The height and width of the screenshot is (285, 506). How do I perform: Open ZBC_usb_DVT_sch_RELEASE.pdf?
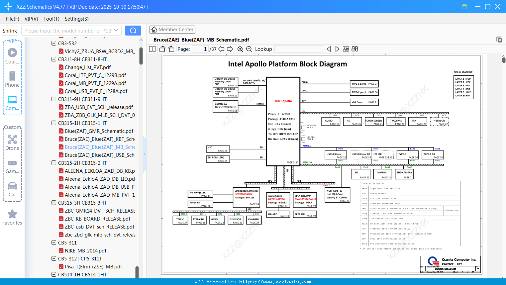tap(100, 227)
